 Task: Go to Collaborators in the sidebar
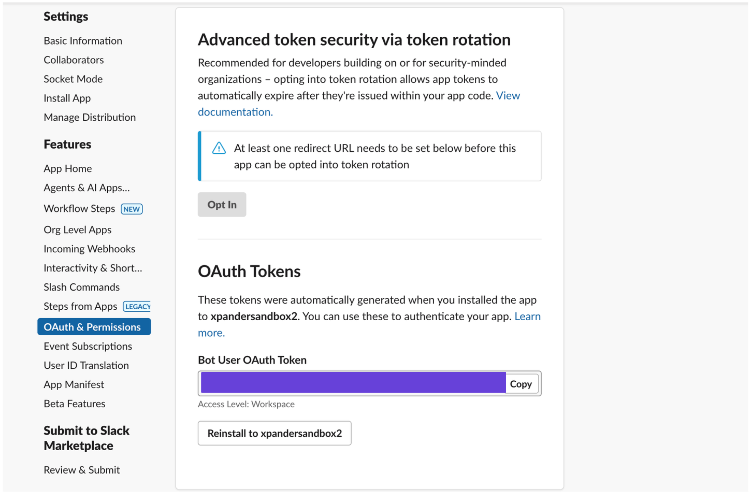tap(74, 60)
